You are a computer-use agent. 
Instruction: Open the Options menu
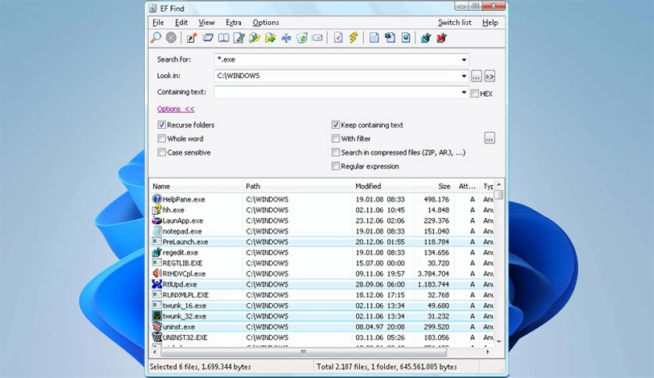266,23
